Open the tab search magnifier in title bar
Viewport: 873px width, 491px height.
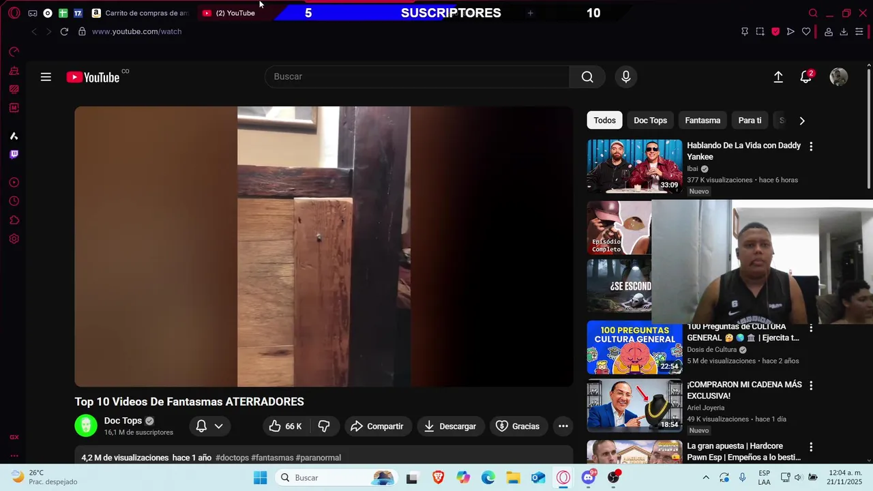coord(813,13)
